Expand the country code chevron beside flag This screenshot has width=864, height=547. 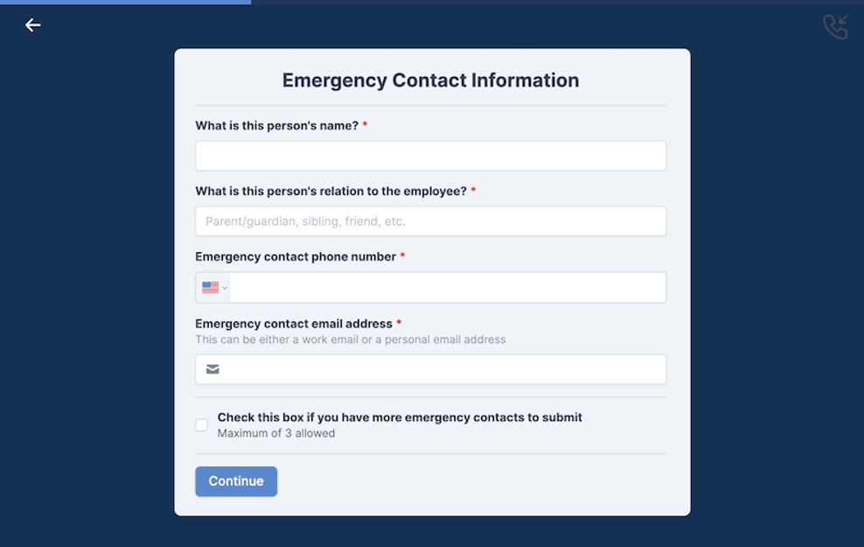225,288
